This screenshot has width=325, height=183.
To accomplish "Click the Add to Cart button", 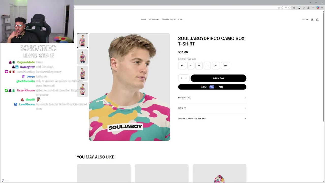I will click(218, 78).
